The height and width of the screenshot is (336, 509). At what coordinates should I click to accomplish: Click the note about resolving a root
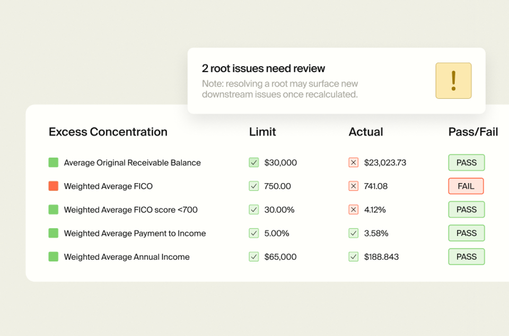[x=280, y=89]
